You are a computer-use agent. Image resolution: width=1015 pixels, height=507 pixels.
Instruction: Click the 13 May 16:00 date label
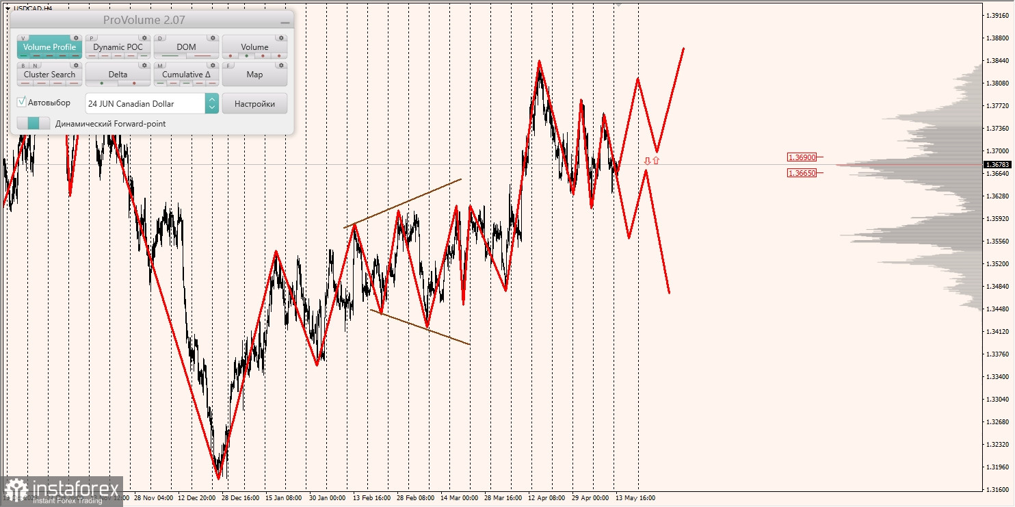pyautogui.click(x=635, y=498)
